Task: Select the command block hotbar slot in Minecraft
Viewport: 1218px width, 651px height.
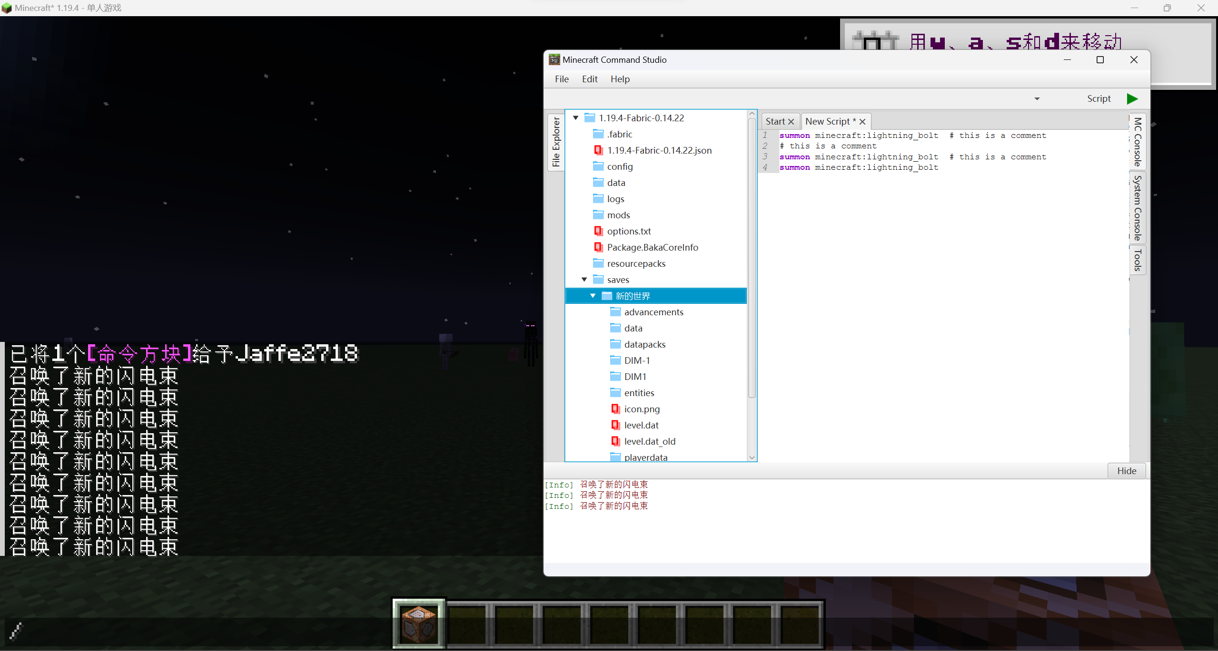Action: pos(419,623)
